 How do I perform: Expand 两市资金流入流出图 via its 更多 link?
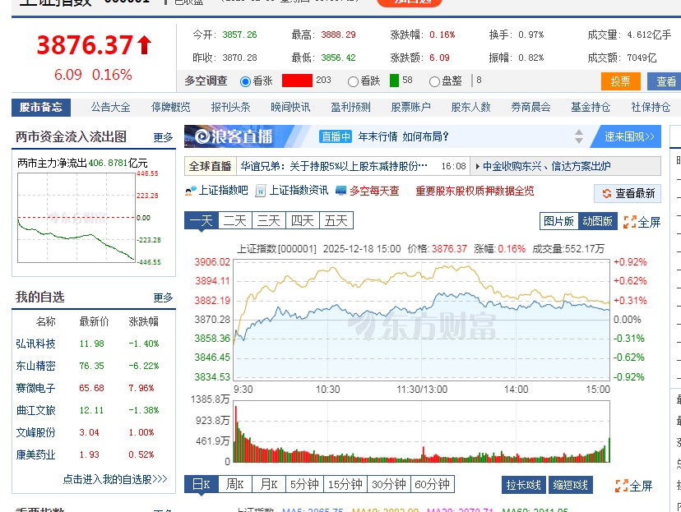click(163, 137)
